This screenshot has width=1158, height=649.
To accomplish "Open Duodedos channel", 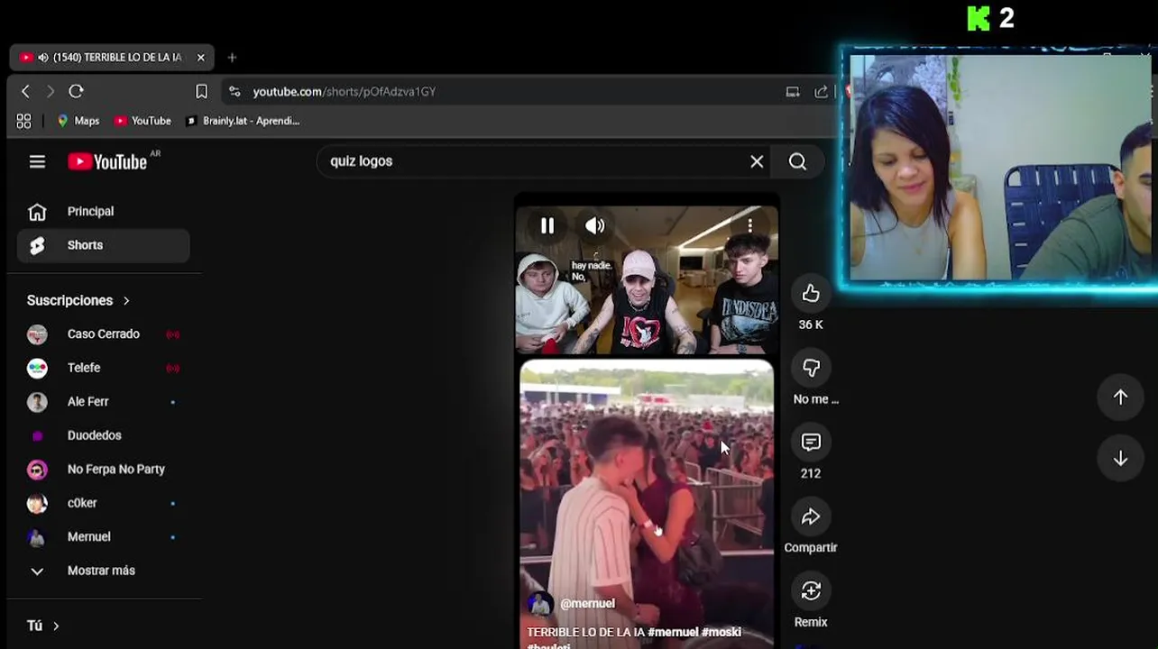I will pos(104,435).
